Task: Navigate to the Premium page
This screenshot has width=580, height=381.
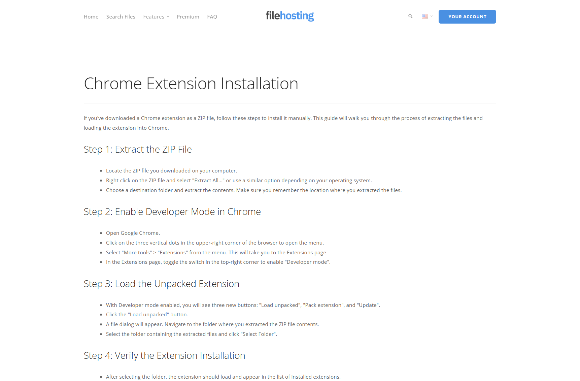Action: tap(188, 17)
